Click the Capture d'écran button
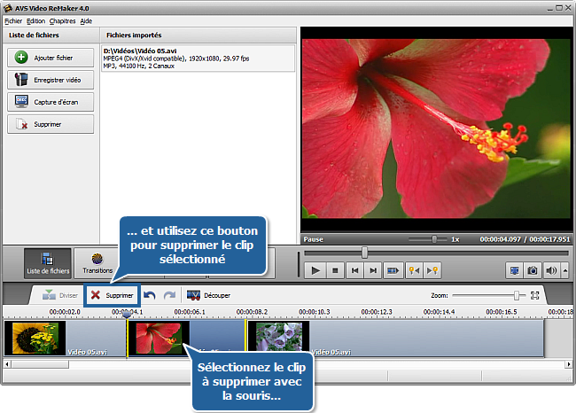The width and height of the screenshot is (576, 413). tap(51, 101)
